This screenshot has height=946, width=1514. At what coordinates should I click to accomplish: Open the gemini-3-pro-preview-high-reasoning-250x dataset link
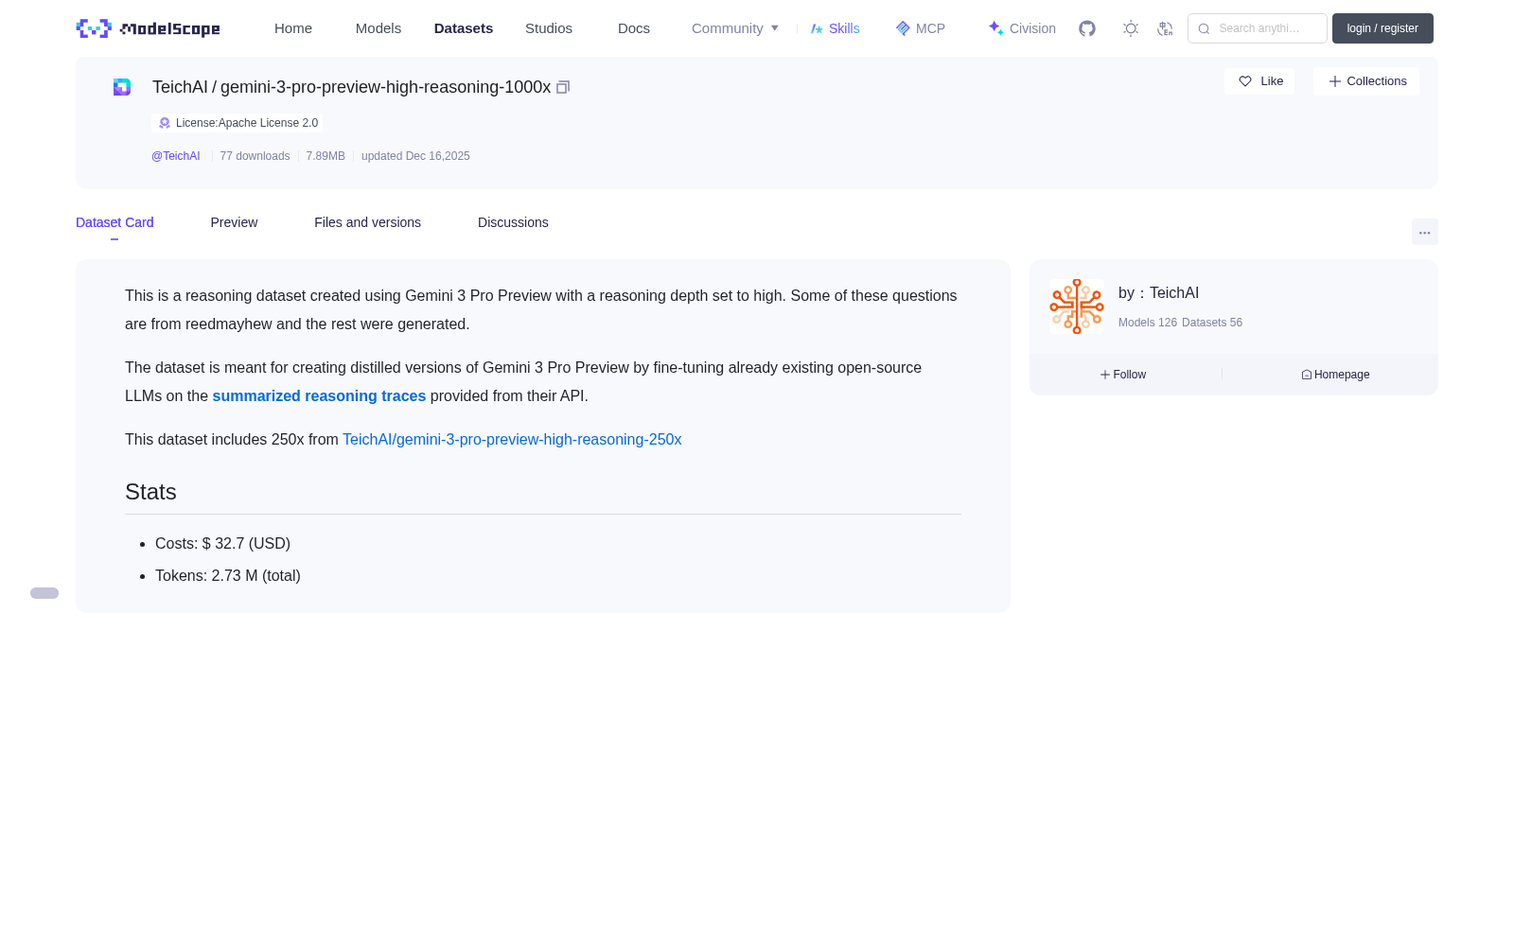(x=512, y=440)
